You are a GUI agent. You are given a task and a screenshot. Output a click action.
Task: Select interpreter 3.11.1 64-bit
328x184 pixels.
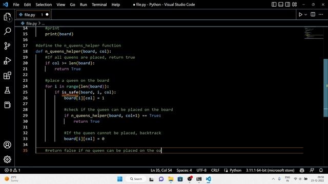pos(270,170)
